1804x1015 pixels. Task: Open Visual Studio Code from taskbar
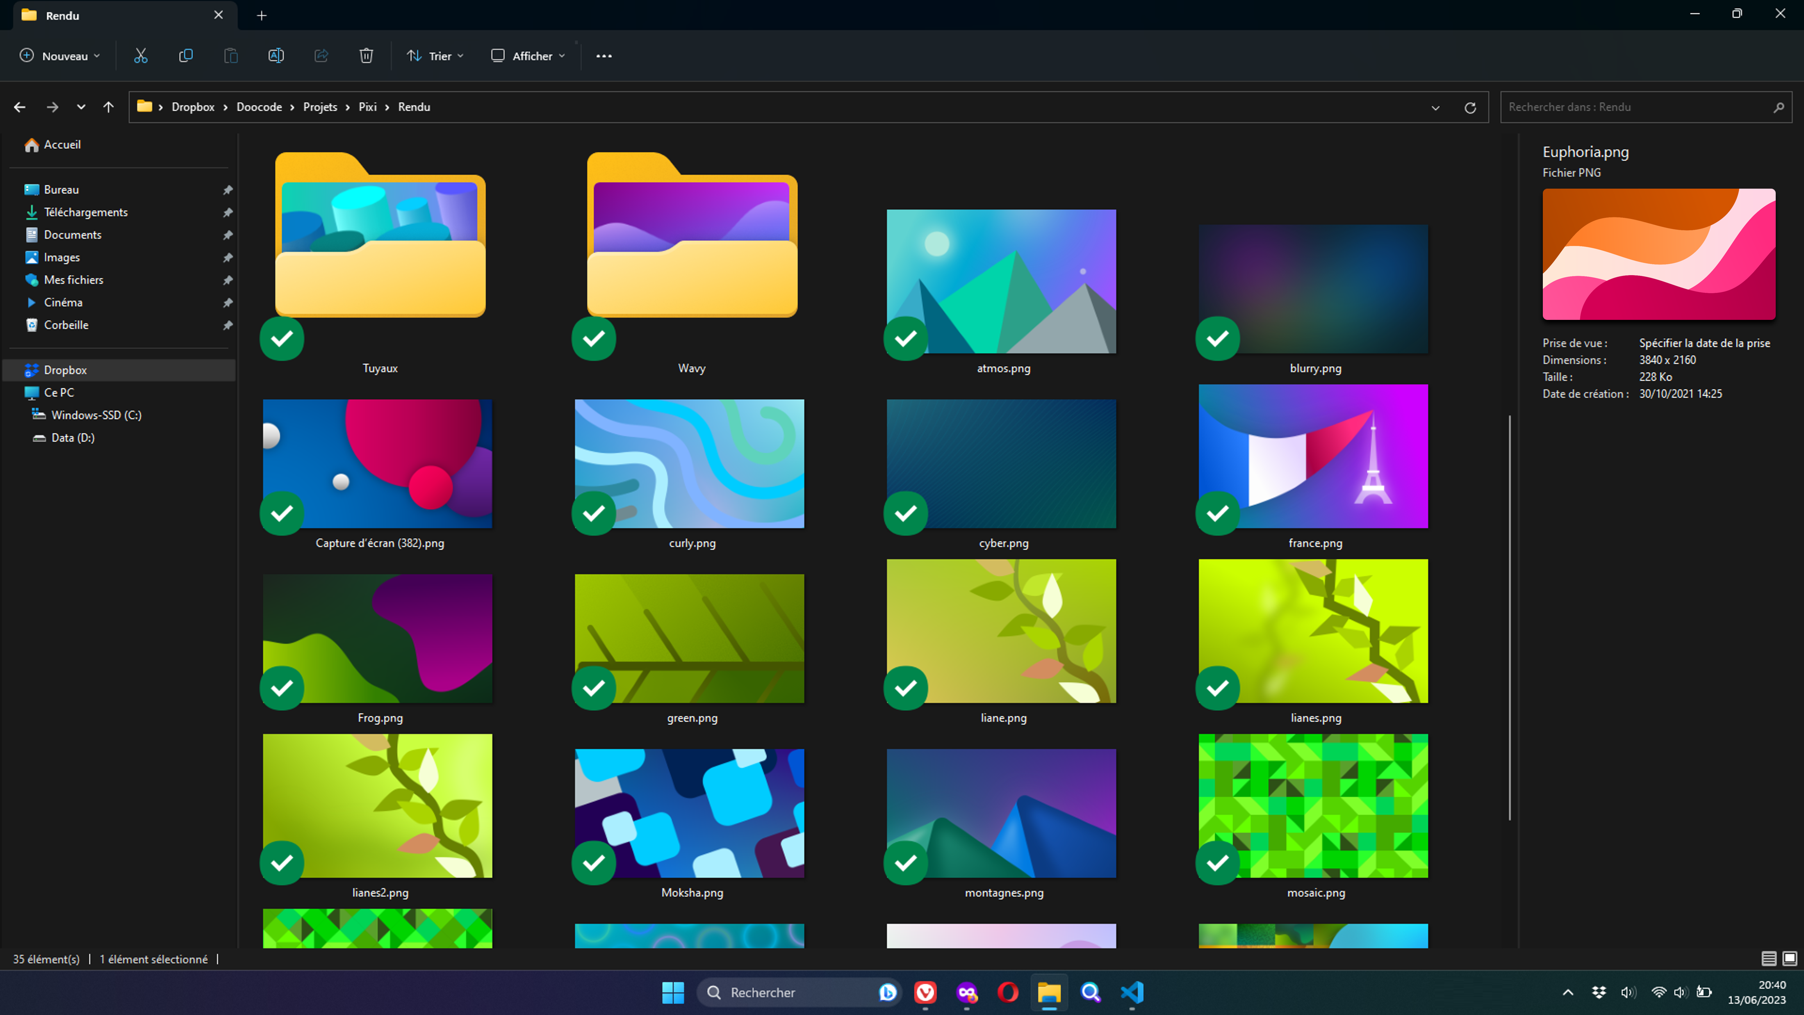[x=1132, y=992]
